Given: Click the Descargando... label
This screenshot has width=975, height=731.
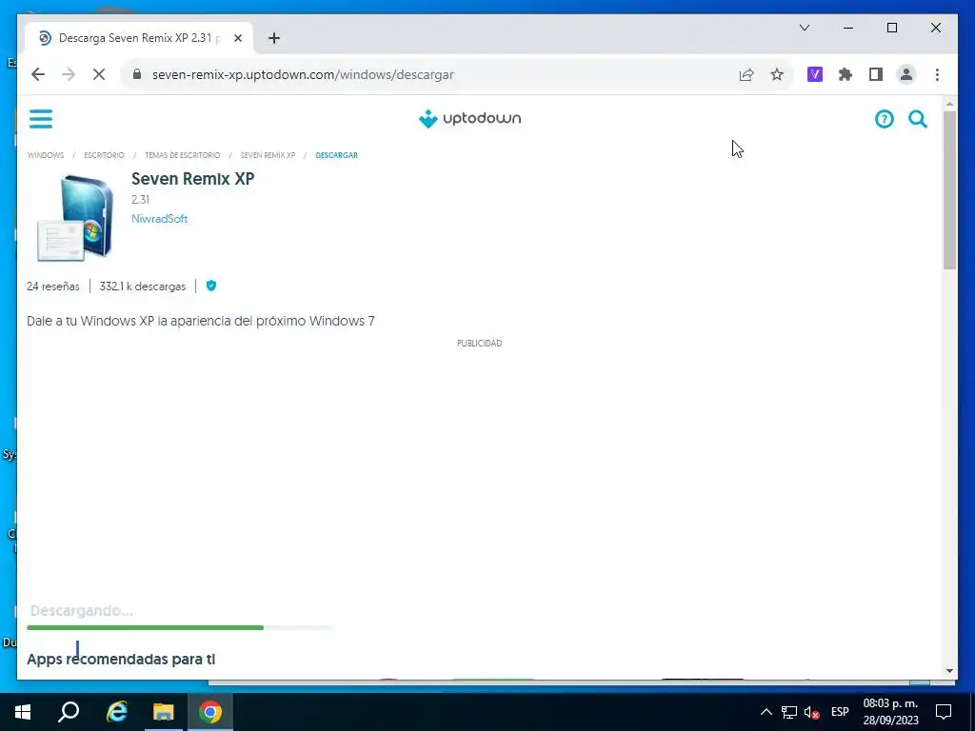Looking at the screenshot, I should click(x=82, y=610).
